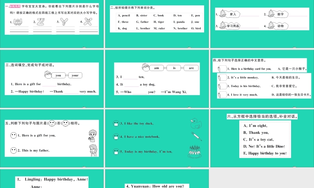Open the toy duck sentences slide
The height and width of the screenshot is (188, 314).
(x=157, y=138)
